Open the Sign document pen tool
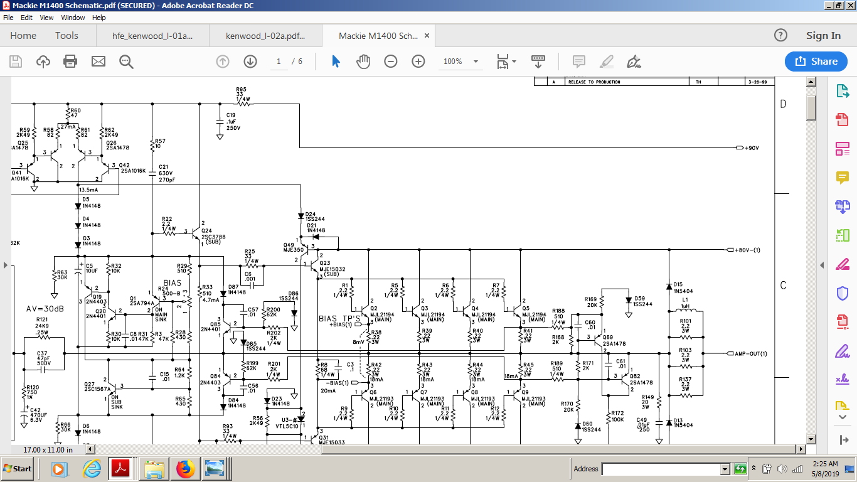This screenshot has width=857, height=482. click(634, 62)
